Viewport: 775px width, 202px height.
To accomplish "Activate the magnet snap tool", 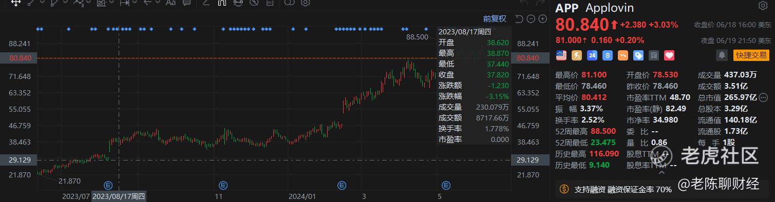I will click(x=222, y=3).
